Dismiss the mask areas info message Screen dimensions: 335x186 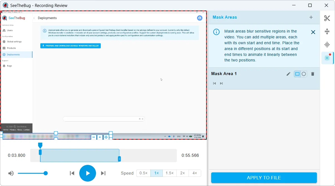[x=313, y=32]
